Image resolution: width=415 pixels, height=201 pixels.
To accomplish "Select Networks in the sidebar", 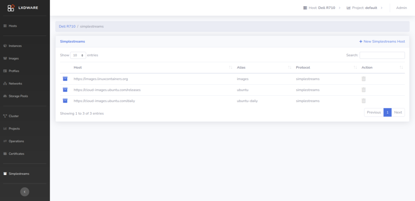I will (x=15, y=83).
